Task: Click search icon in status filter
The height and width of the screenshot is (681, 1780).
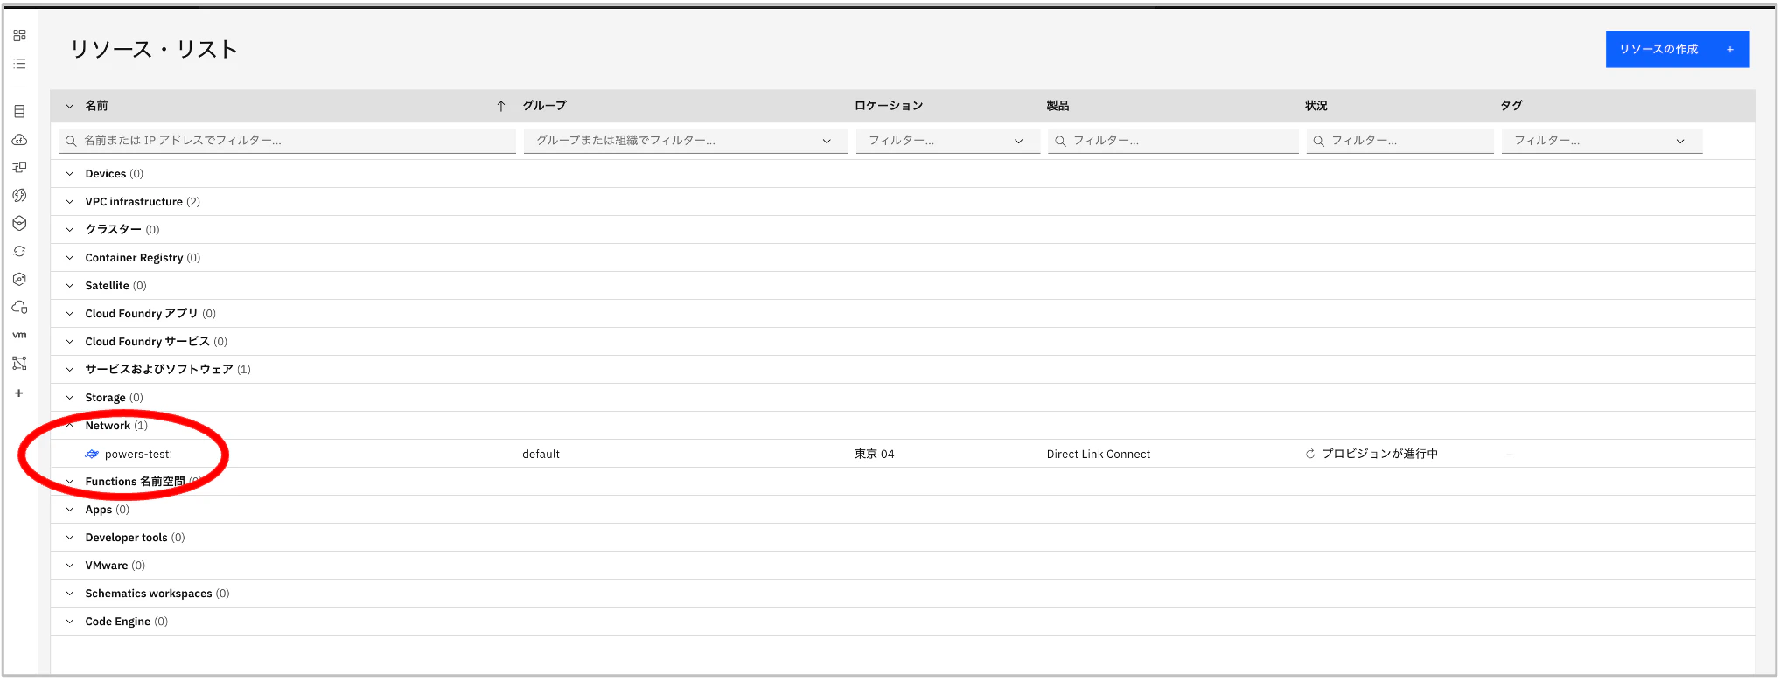Action: 1318,141
